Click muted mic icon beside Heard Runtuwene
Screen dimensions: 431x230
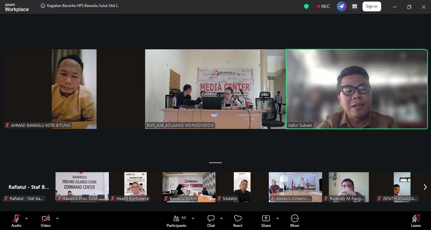[x=112, y=199]
